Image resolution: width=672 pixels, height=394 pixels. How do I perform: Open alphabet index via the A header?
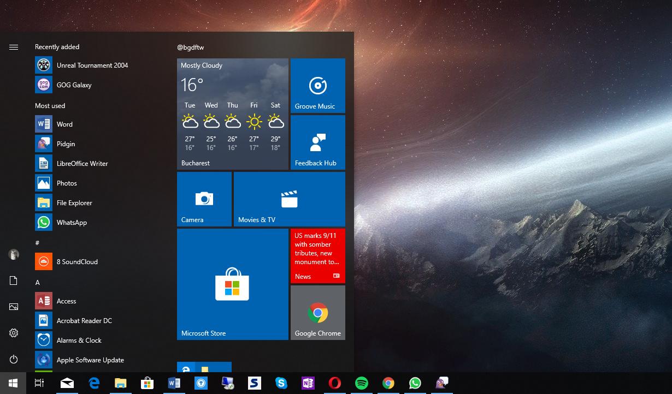point(38,283)
